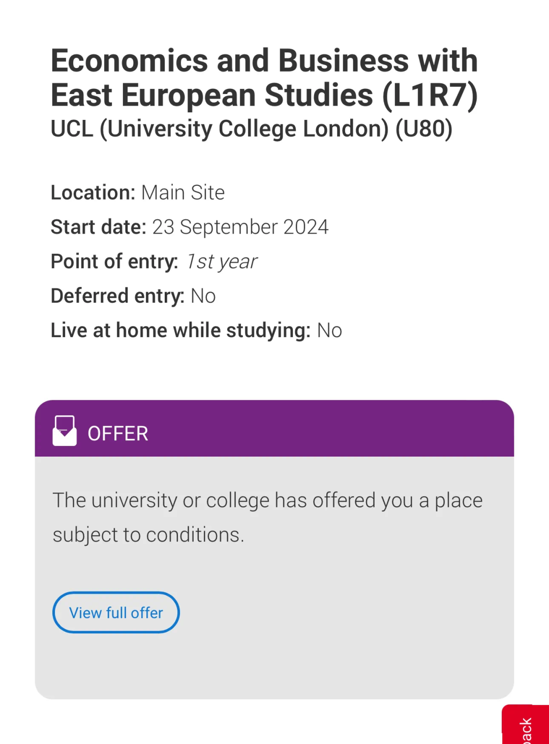Click the subject to conditions text line
The height and width of the screenshot is (744, 549).
(x=148, y=535)
